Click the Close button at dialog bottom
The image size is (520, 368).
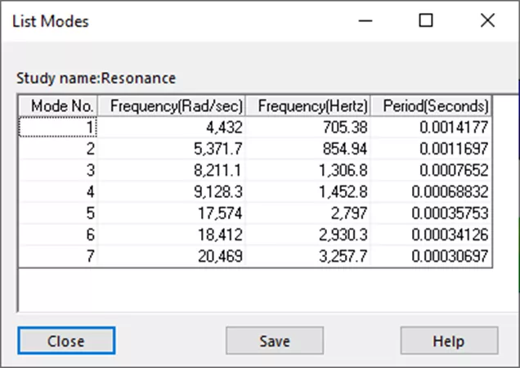[65, 341]
